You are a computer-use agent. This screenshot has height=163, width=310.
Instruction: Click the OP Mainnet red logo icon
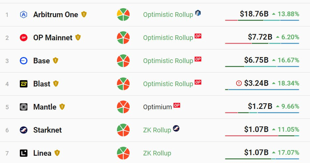[23, 38]
